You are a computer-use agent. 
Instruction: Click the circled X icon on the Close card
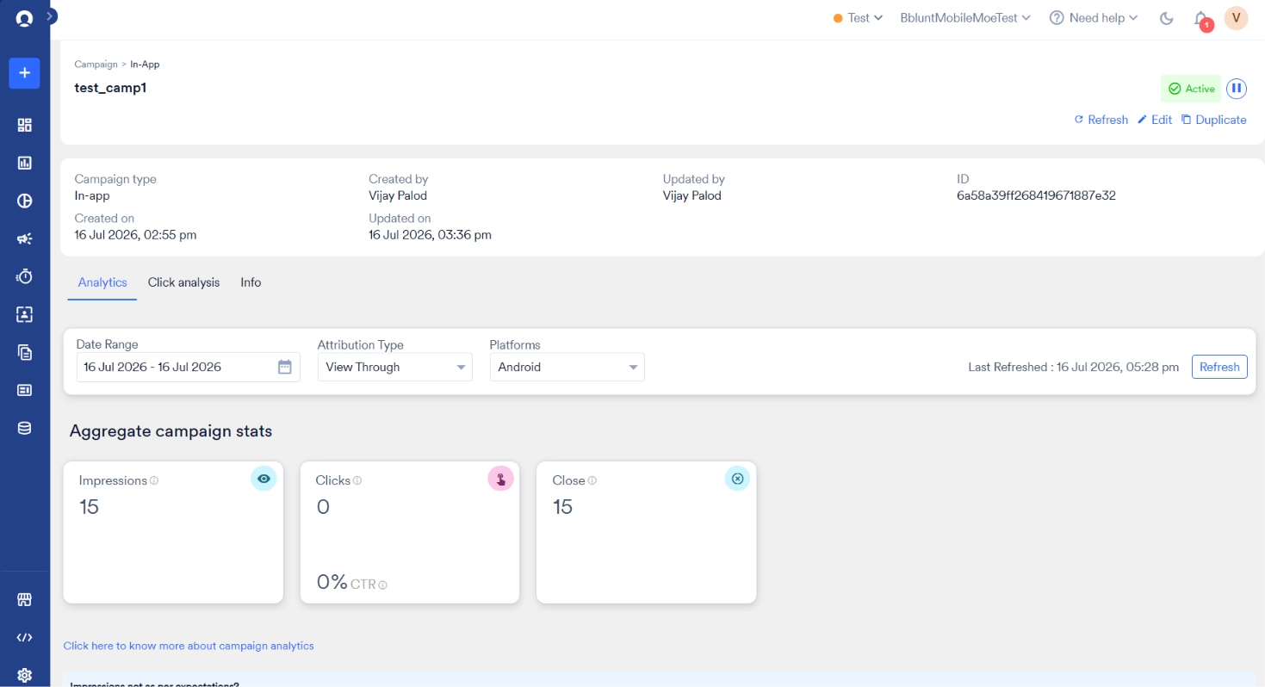click(737, 478)
